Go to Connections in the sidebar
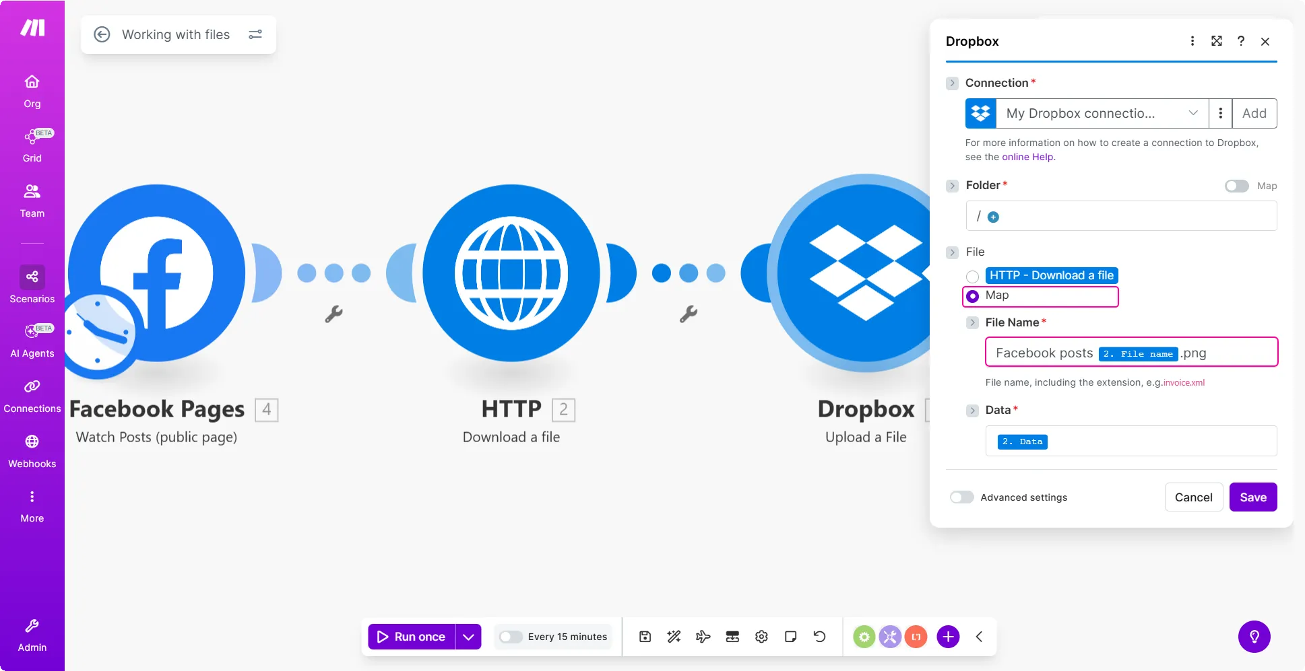This screenshot has width=1305, height=671. [32, 396]
